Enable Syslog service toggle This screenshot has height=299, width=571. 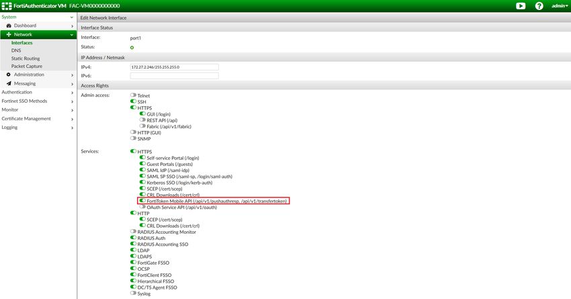133,293
